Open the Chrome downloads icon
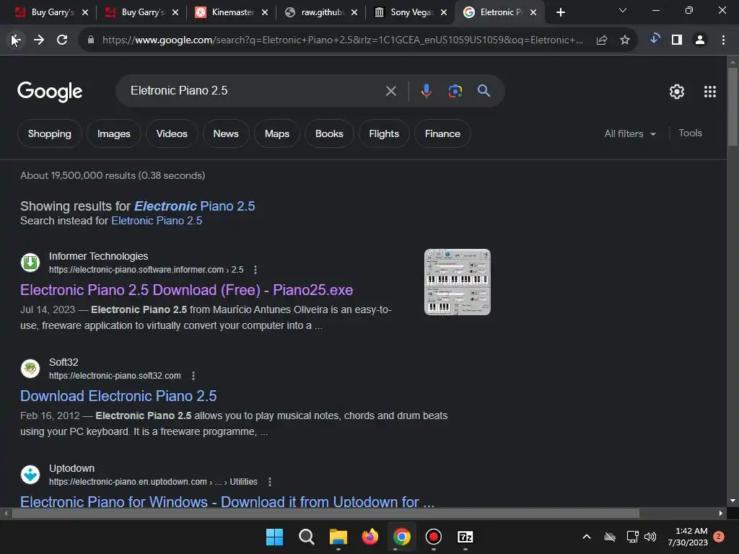 pyautogui.click(x=654, y=39)
